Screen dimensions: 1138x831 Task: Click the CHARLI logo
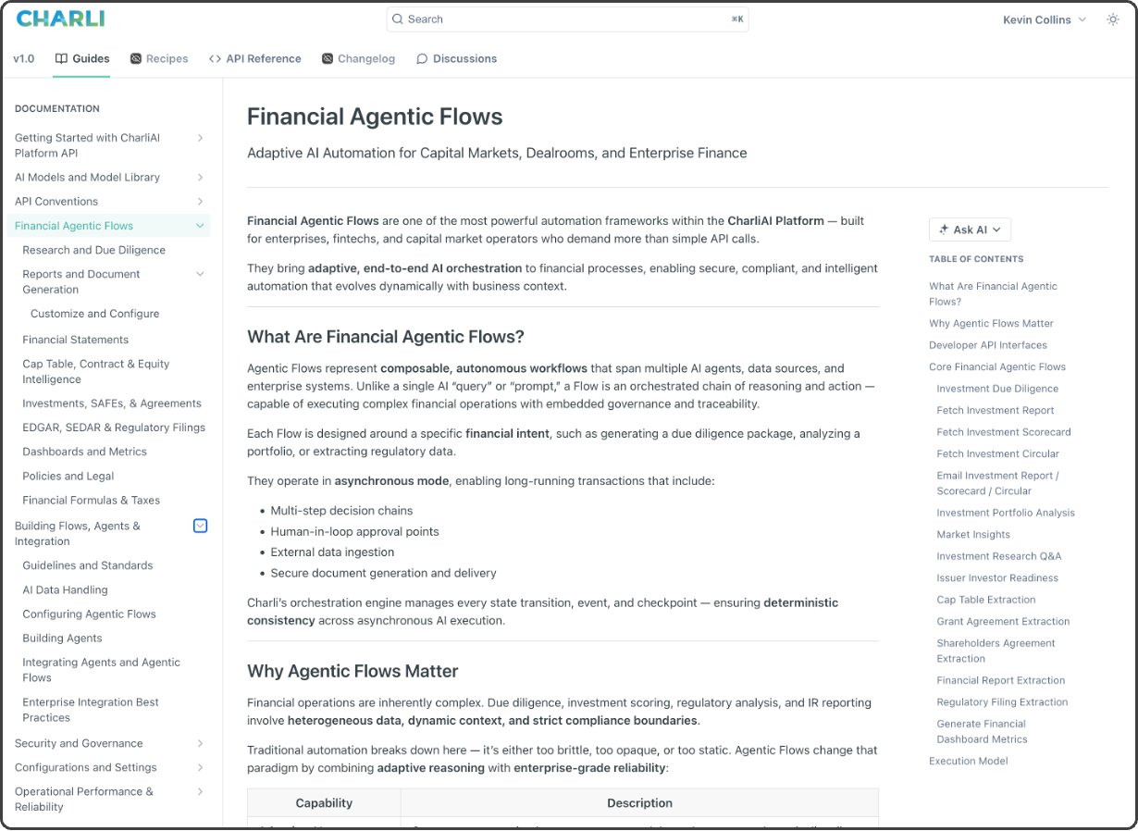click(60, 19)
